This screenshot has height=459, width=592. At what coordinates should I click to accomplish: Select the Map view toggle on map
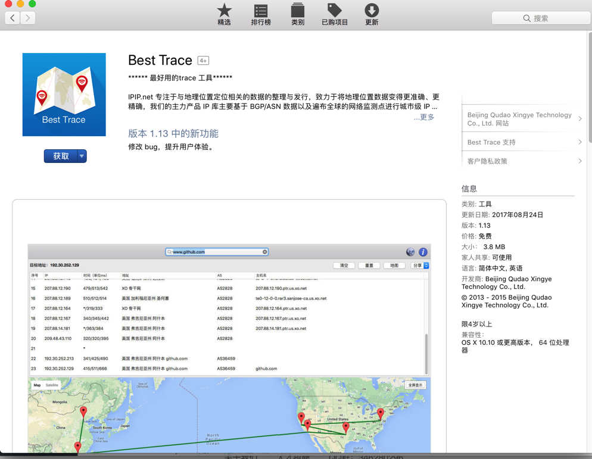(x=37, y=385)
